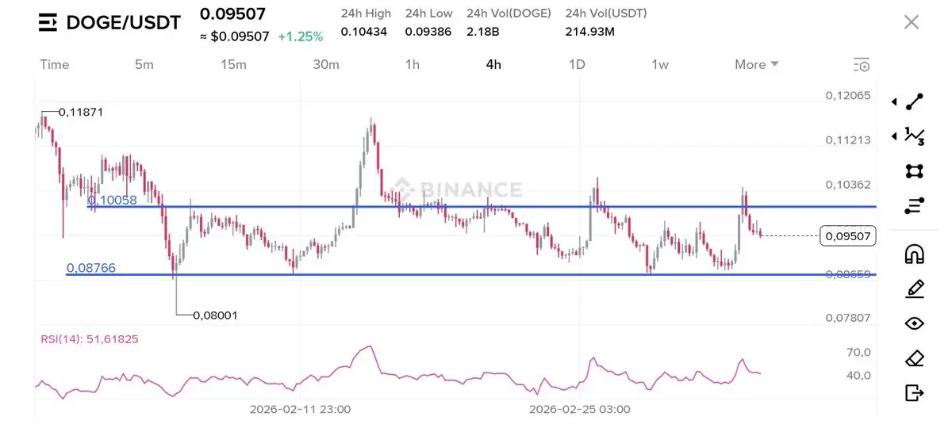Select the eraser to remove drawings
The width and height of the screenshot is (952, 428).
tap(915, 358)
